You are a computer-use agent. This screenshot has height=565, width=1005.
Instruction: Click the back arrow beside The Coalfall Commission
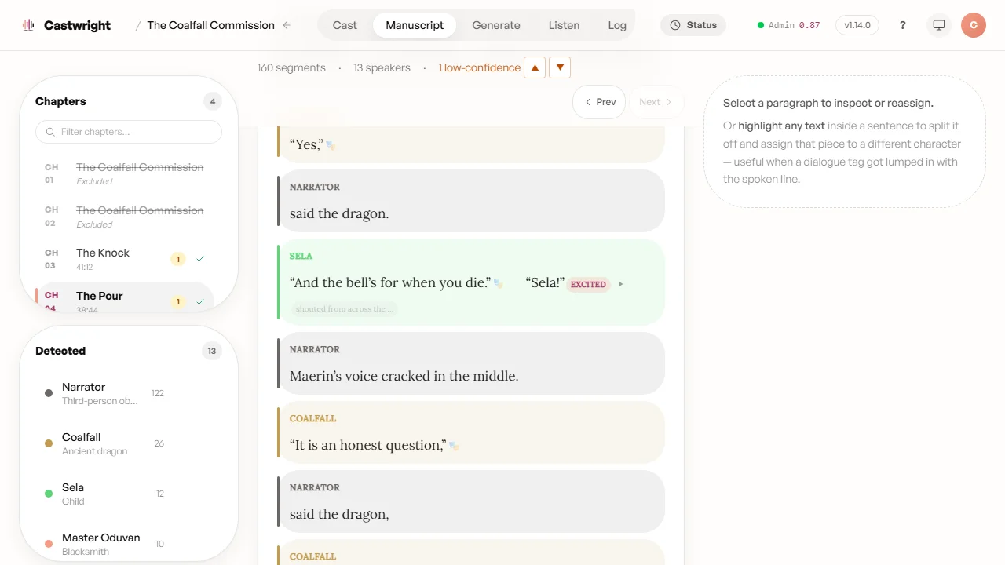coord(287,25)
